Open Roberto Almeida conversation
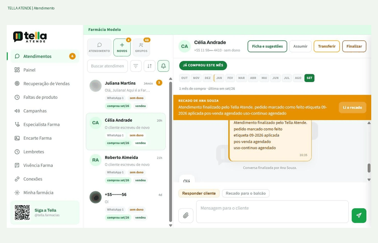 (x=126, y=169)
